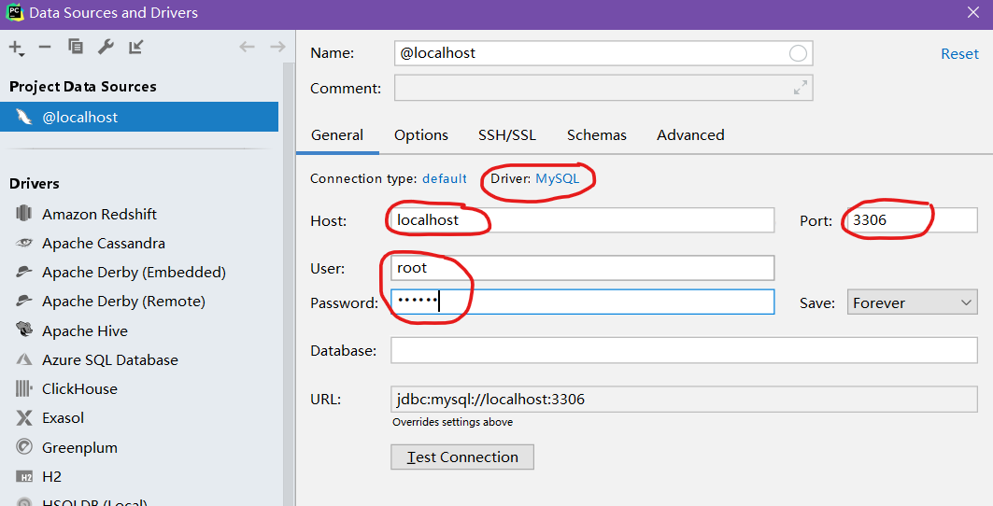Image resolution: width=993 pixels, height=506 pixels.
Task: Choose Apache Derby (Remote) driver
Action: coord(123,302)
